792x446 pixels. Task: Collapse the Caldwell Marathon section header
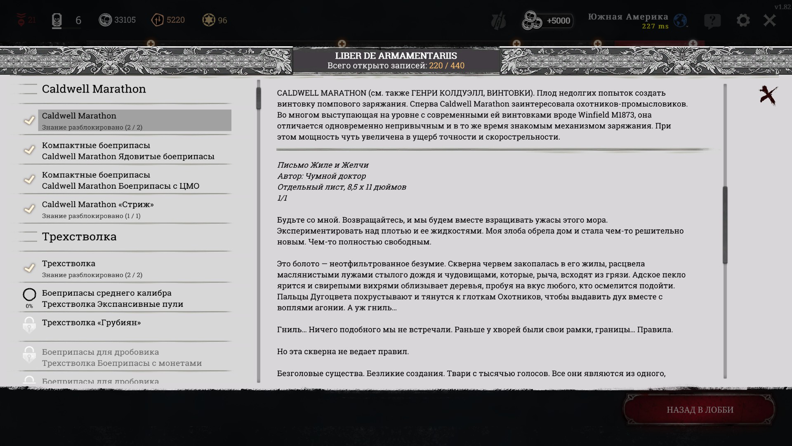click(94, 89)
